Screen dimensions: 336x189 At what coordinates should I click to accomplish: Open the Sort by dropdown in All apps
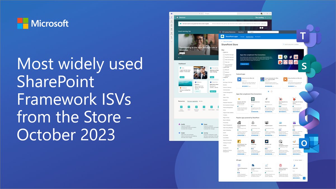[298, 160]
